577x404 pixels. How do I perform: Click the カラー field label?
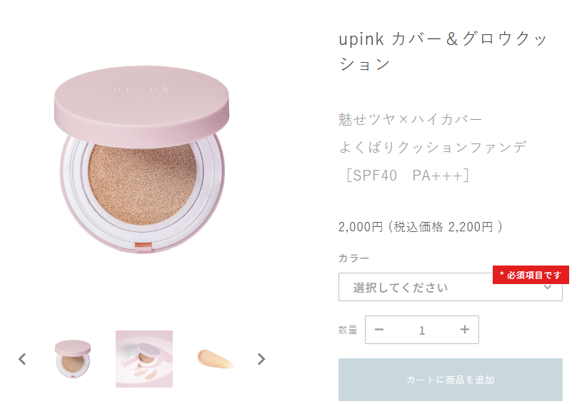(353, 258)
